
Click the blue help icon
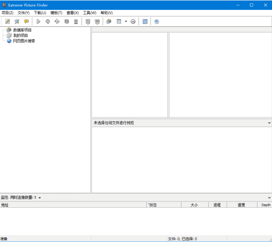pyautogui.click(x=157, y=21)
